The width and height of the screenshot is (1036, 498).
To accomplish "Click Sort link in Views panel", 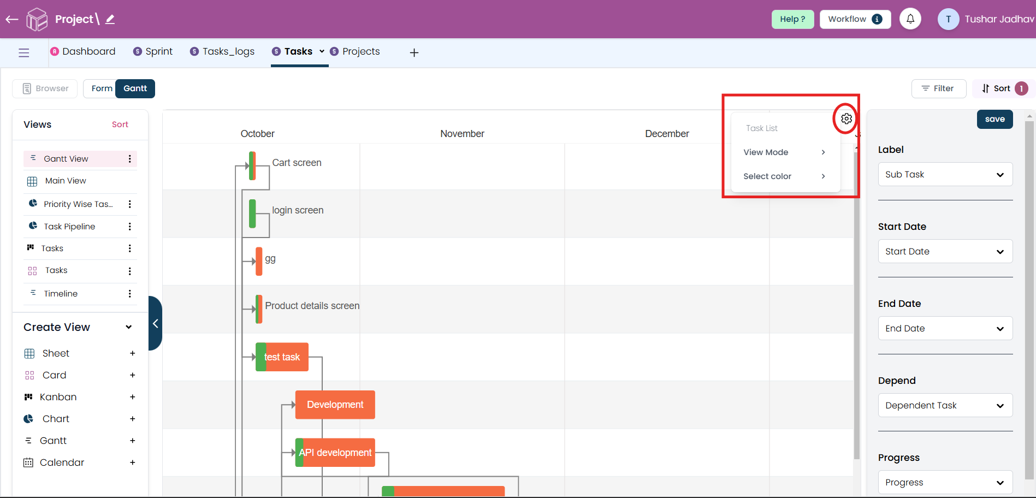I will [120, 124].
